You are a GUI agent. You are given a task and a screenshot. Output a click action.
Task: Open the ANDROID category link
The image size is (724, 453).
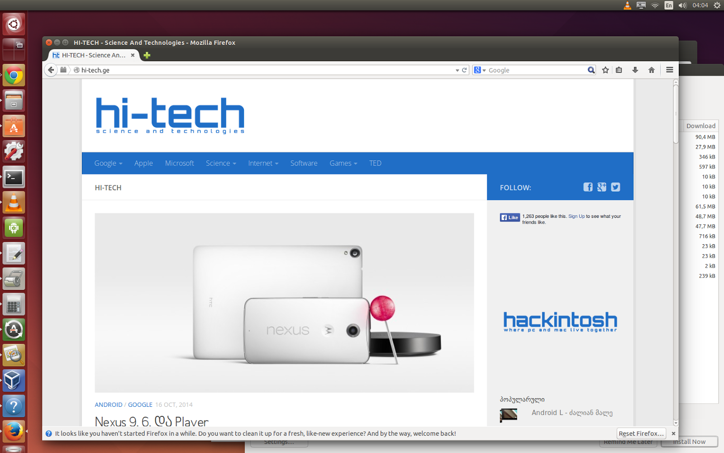pyautogui.click(x=109, y=405)
